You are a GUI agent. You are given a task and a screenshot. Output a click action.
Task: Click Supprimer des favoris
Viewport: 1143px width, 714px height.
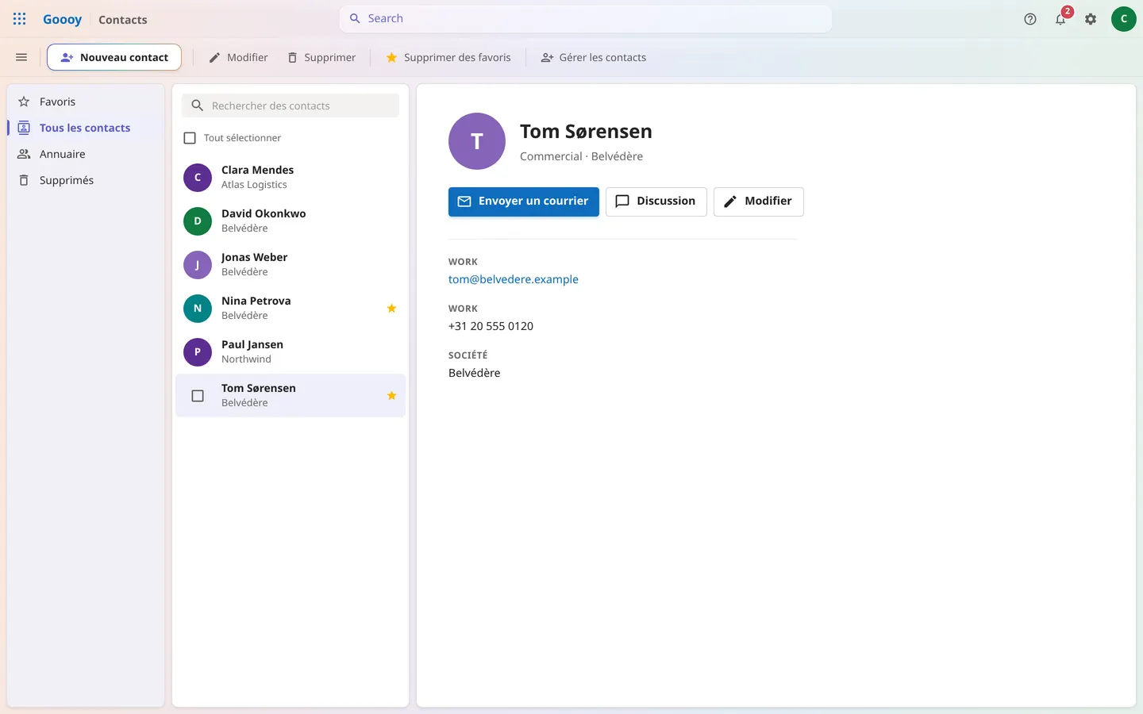448,57
